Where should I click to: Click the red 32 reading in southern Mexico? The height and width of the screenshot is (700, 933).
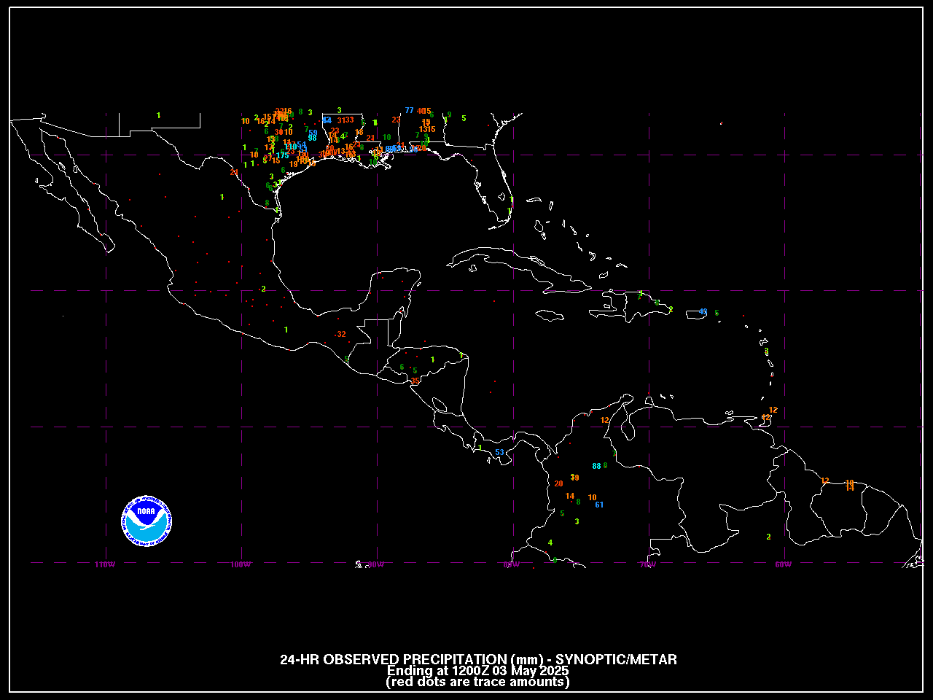click(x=341, y=334)
